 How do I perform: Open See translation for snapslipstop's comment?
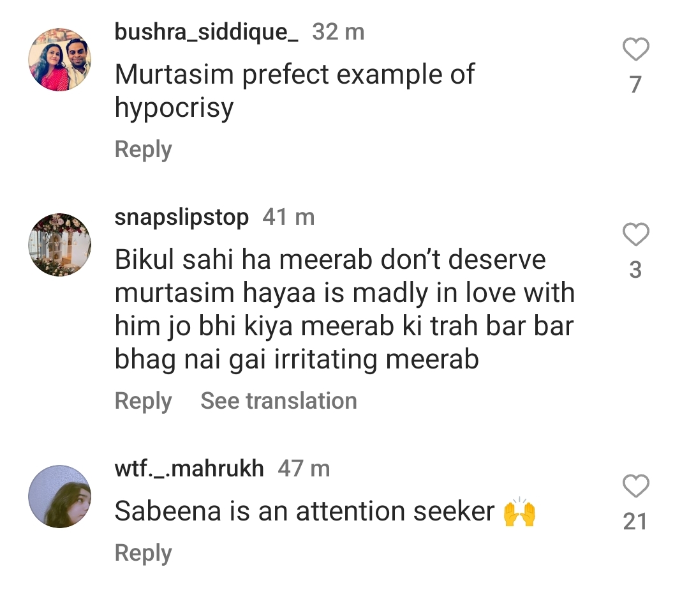click(278, 400)
